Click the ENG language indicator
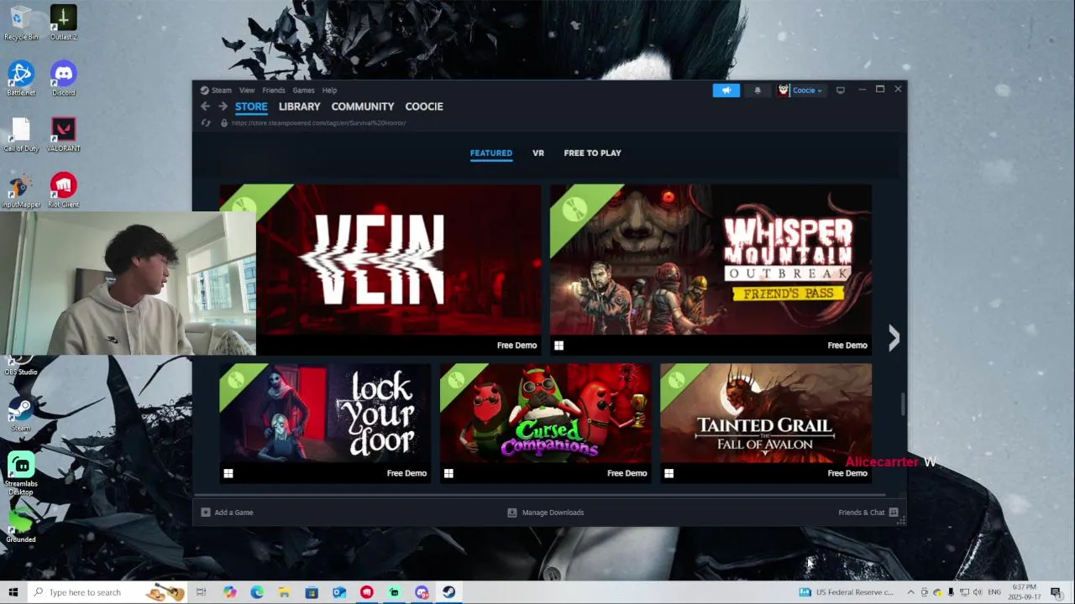 point(994,592)
